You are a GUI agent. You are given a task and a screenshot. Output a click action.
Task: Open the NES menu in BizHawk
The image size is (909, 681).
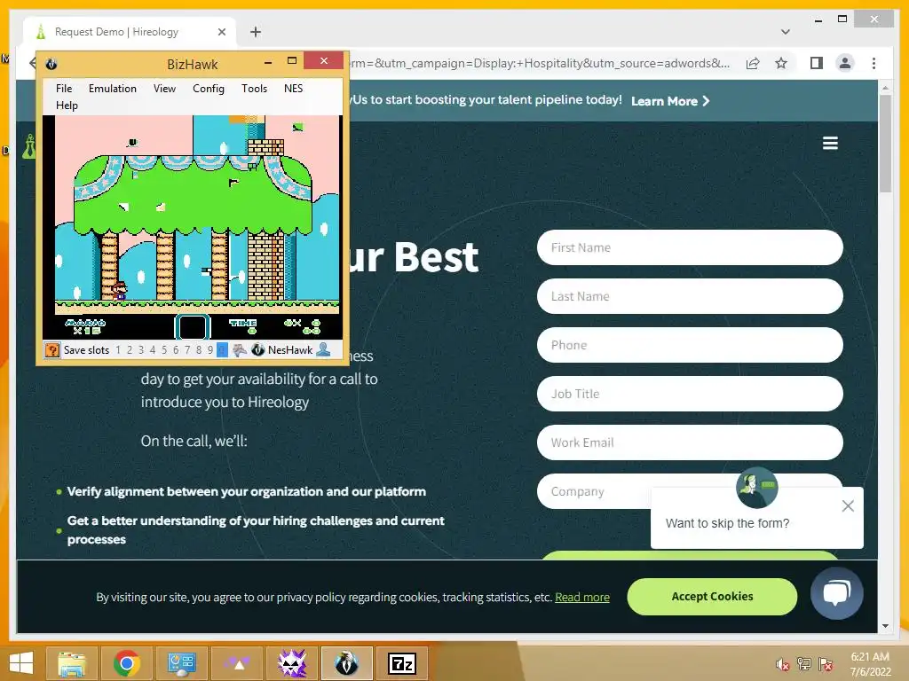[293, 89]
